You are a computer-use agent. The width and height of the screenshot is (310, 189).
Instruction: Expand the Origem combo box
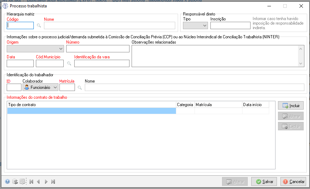(35, 48)
